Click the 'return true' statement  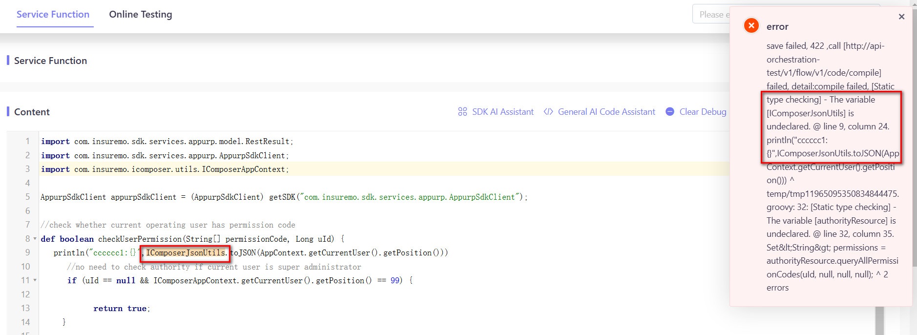tap(122, 309)
